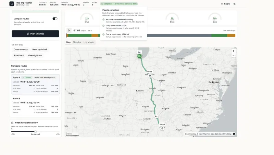
Task: Click the '01:04' playback time readout
Action: pyautogui.click(x=77, y=30)
